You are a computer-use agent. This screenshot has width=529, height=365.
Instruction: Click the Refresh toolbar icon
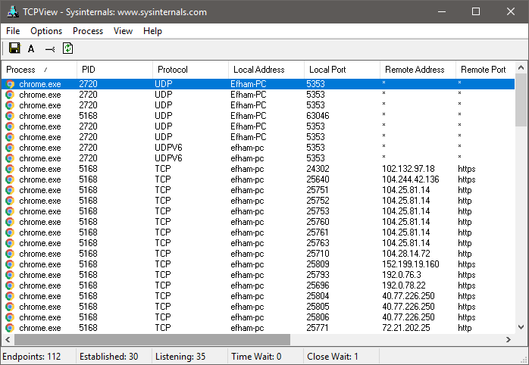point(67,48)
